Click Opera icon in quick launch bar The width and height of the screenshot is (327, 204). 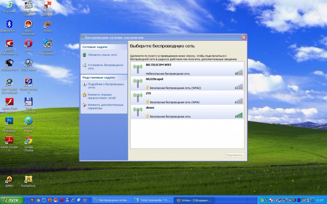(62, 200)
